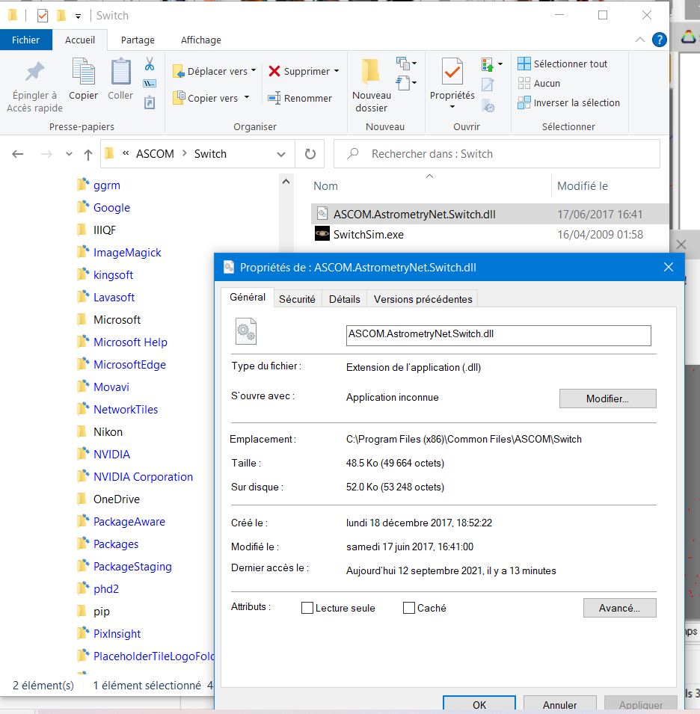Click the Modifier... button

click(x=607, y=398)
